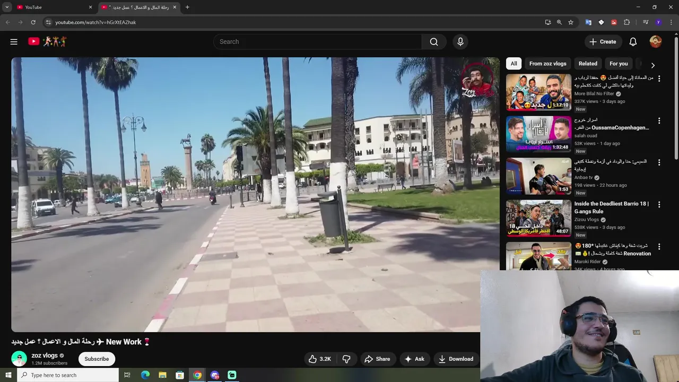Close the active New Work video tab
Viewport: 679px width, 382px height.
click(175, 7)
